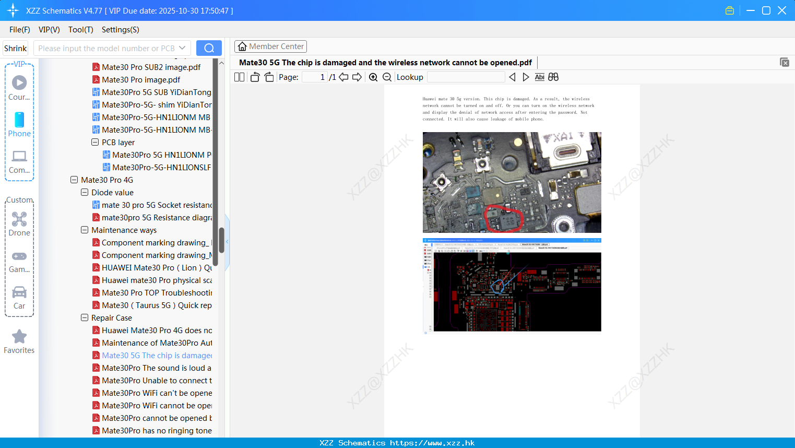Click the XZZ logo icon

click(13, 10)
